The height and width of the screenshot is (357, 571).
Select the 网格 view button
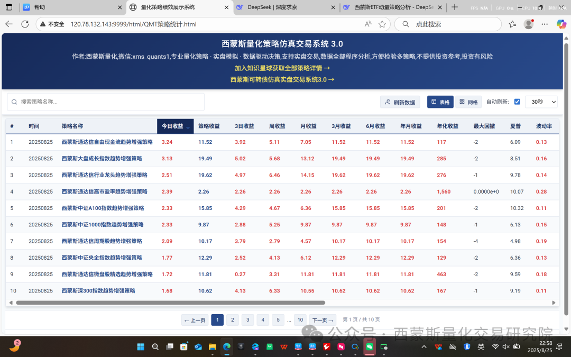(x=468, y=102)
